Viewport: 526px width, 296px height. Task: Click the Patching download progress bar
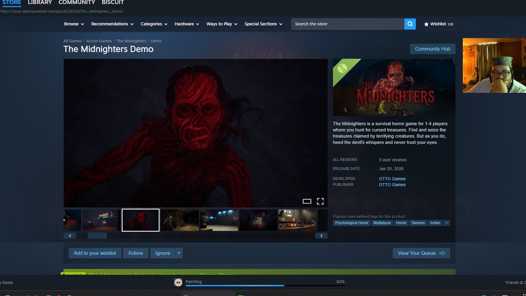pos(265,285)
